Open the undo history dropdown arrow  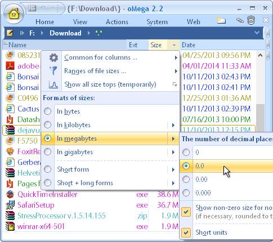52,8
